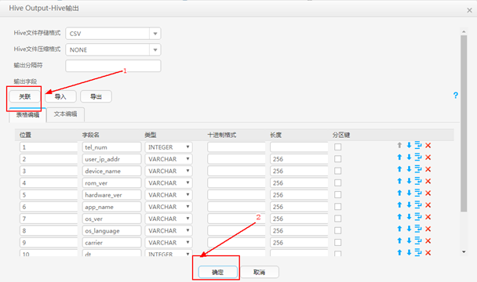
Task: Click the vertical scrollbar thumb
Action: (464, 124)
